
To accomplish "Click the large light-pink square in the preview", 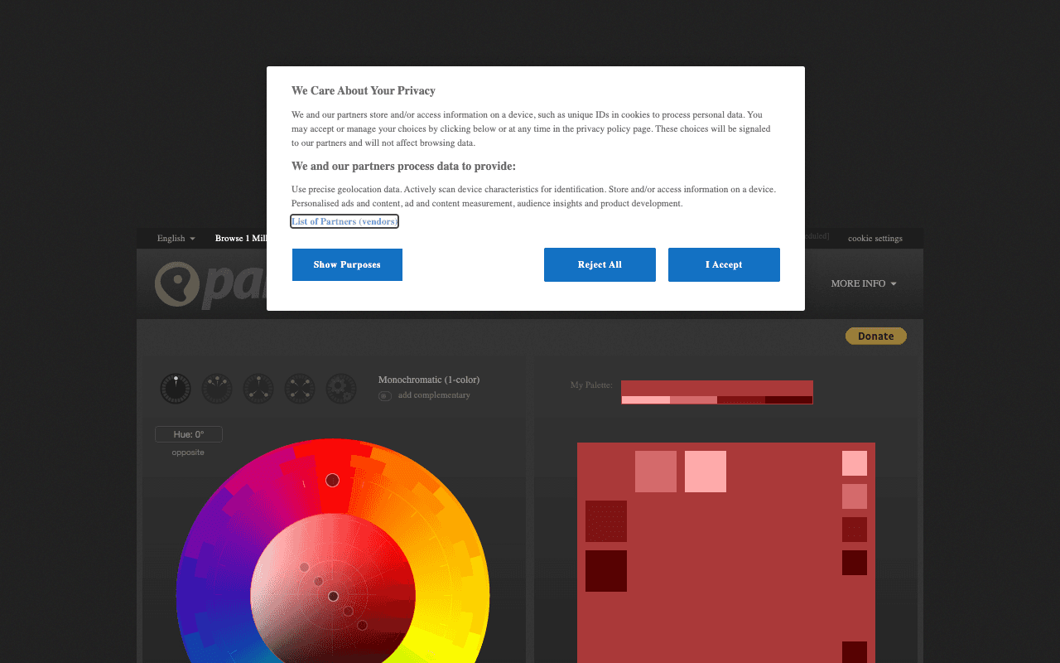I will [706, 472].
